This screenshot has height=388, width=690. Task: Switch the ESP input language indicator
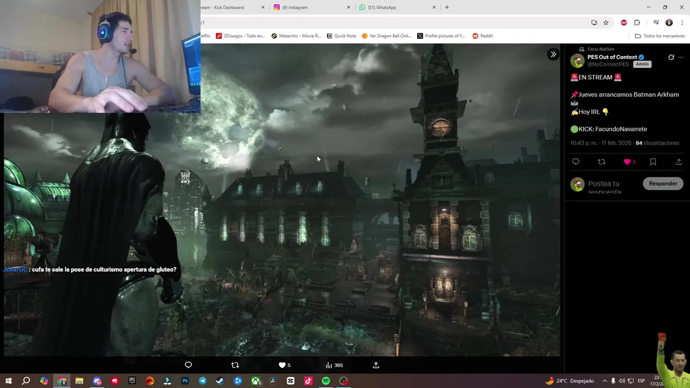click(x=641, y=381)
